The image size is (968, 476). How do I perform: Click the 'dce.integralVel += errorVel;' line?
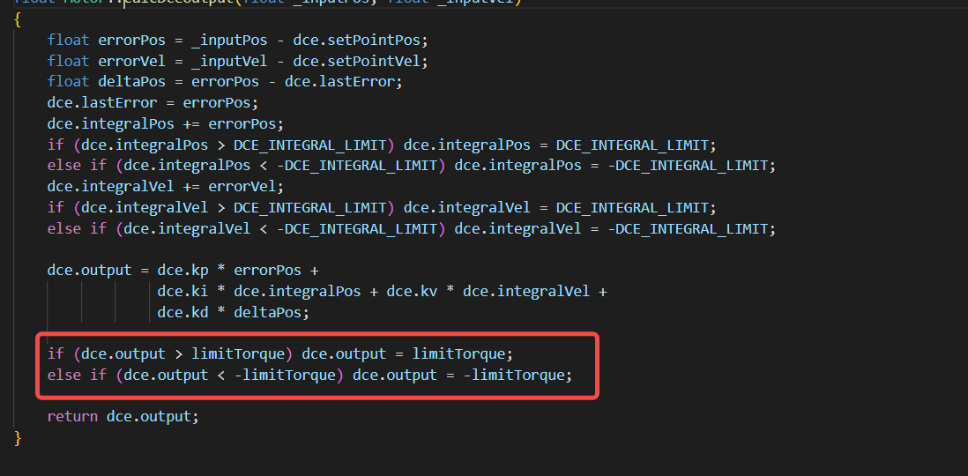click(x=166, y=186)
